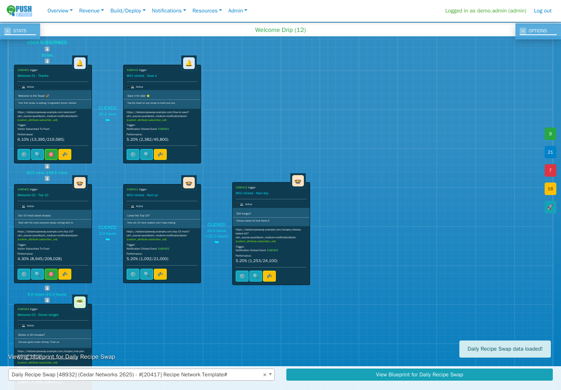Screen dimensions: 561x390
Task: Click the gear icon on W02 clicked - Next day card
Action: tap(242, 276)
